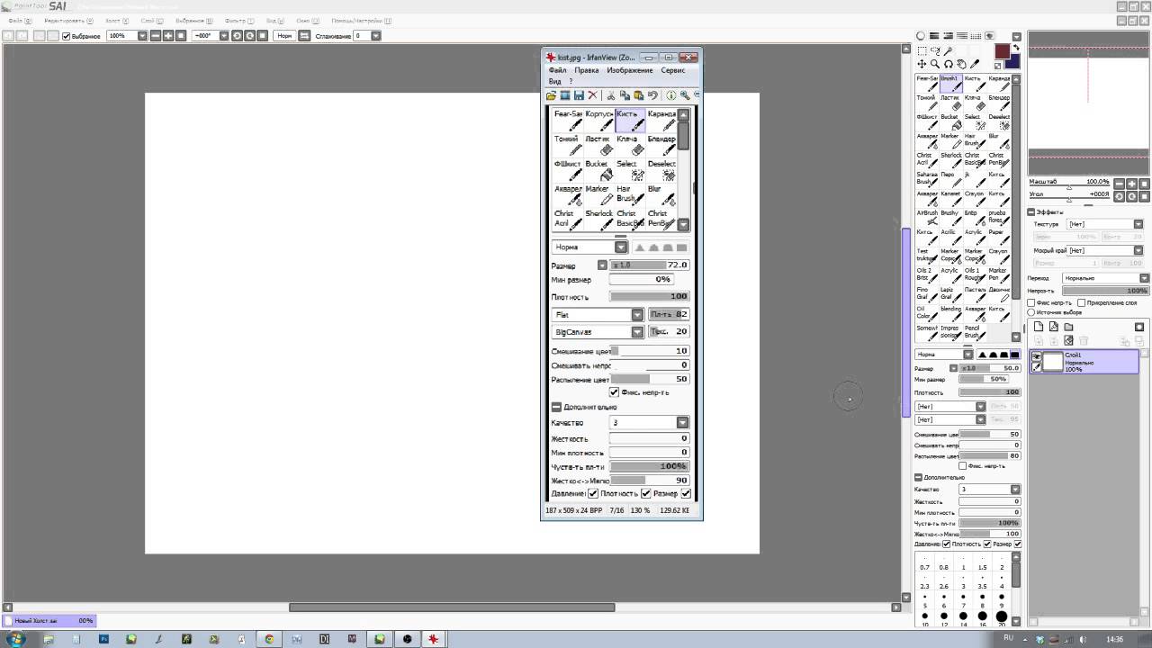Click IrfanView delete red X icon
The height and width of the screenshot is (648, 1152).
coord(592,95)
